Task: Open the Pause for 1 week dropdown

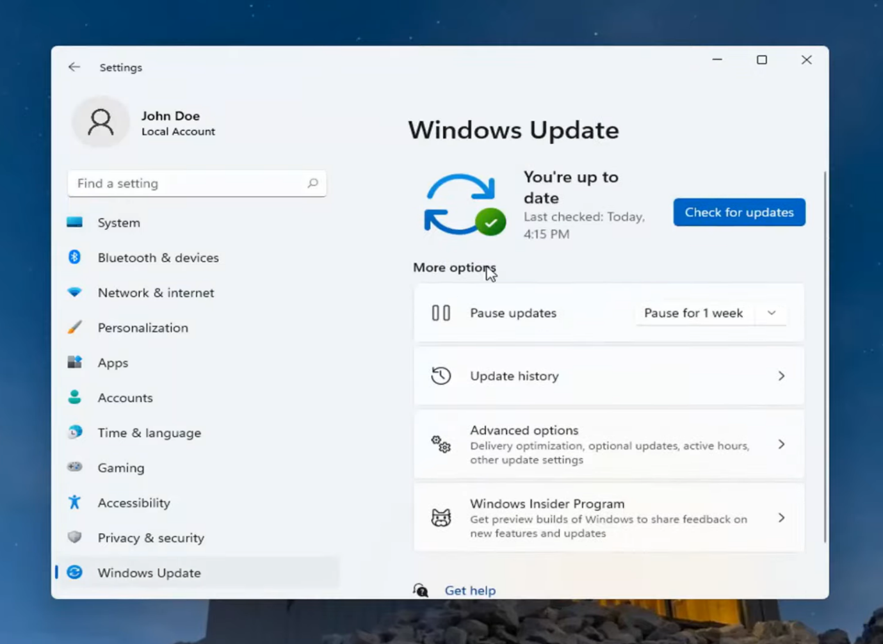Action: pos(711,313)
